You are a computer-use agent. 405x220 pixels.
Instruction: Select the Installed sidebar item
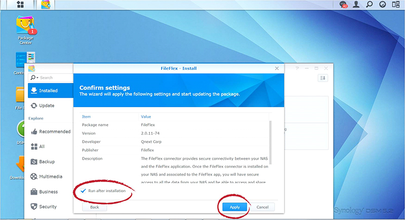click(x=51, y=91)
